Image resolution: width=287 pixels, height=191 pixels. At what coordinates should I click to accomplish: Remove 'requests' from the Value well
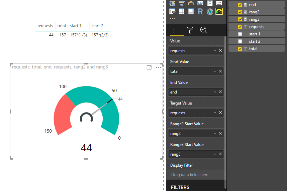pos(220,50)
